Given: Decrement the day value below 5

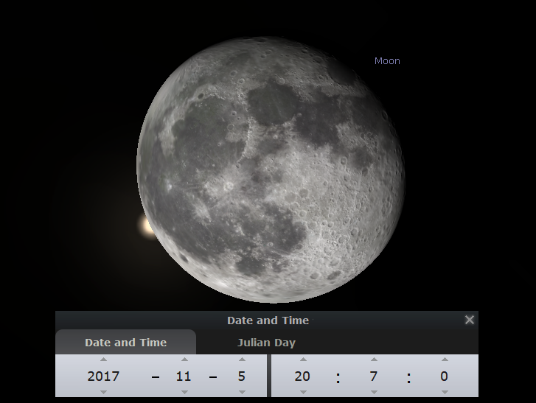Looking at the screenshot, I should (243, 392).
